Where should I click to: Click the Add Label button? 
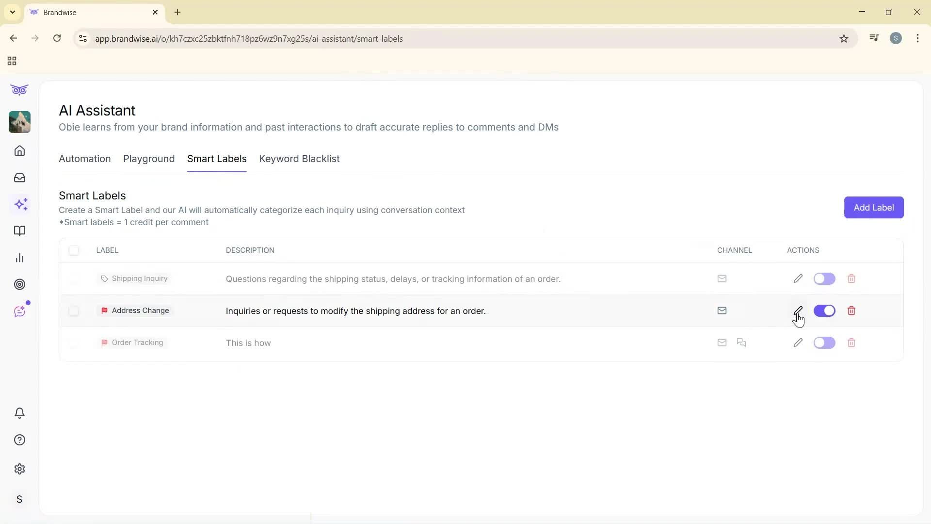873,207
